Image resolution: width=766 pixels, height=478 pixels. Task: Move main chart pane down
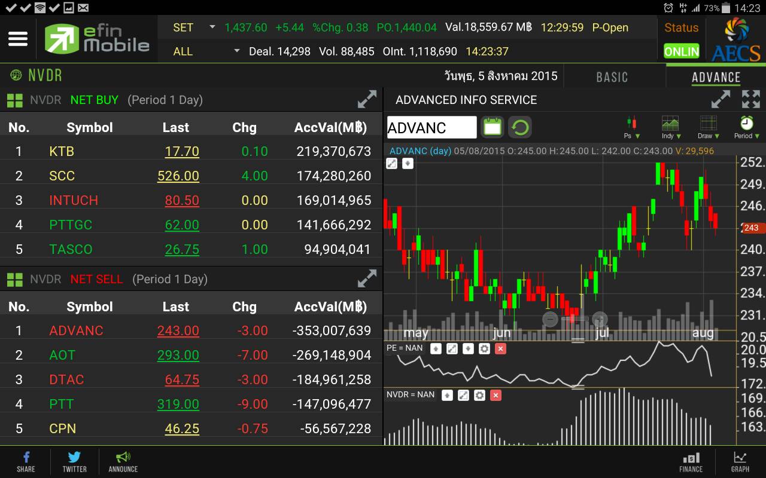tap(408, 163)
